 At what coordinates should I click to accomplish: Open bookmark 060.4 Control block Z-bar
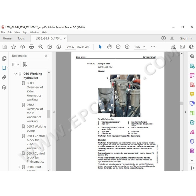(x=36, y=142)
